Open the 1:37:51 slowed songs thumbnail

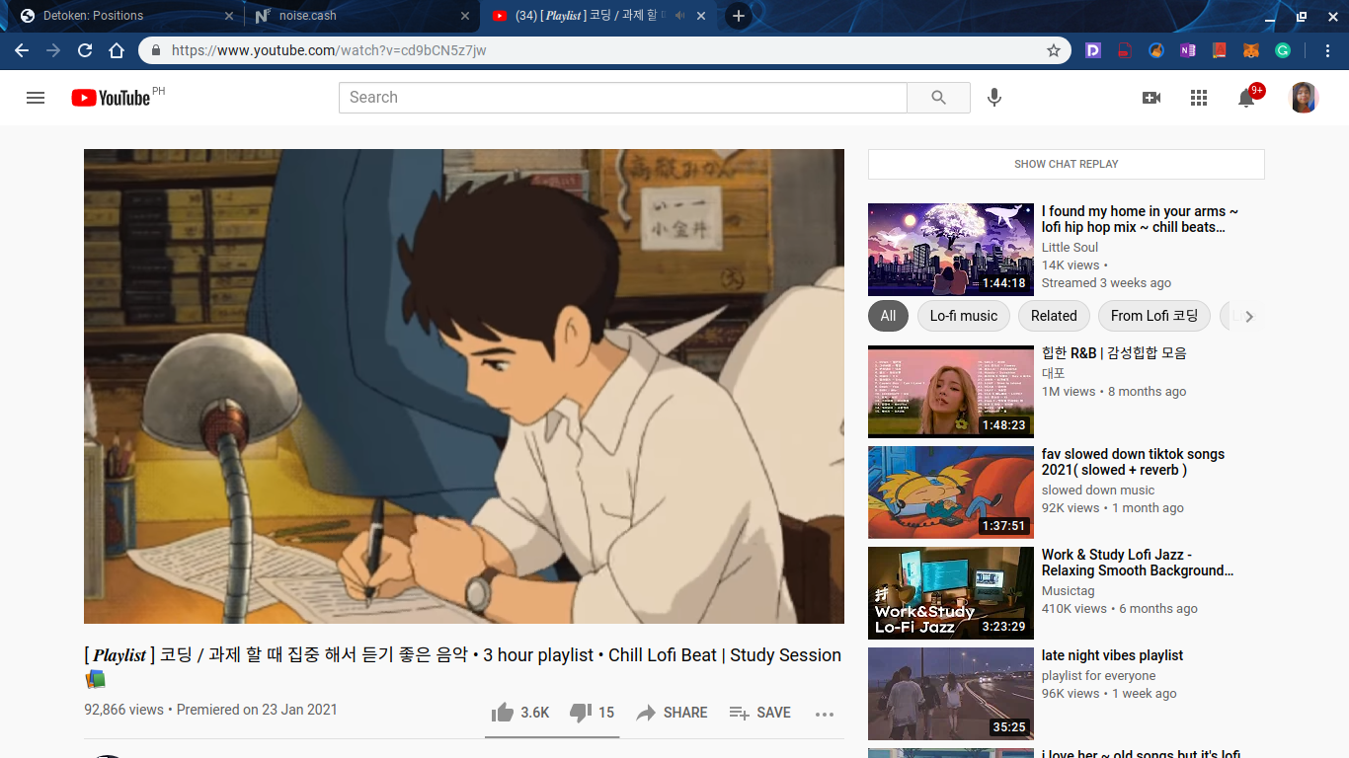click(950, 493)
